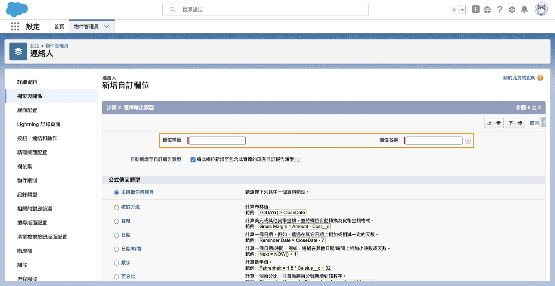This screenshot has height=286, width=555.
Task: Expand the 物件管理員 tab chevron
Action: point(107,26)
